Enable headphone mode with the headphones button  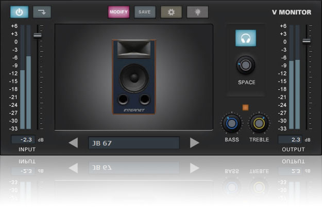(x=246, y=38)
